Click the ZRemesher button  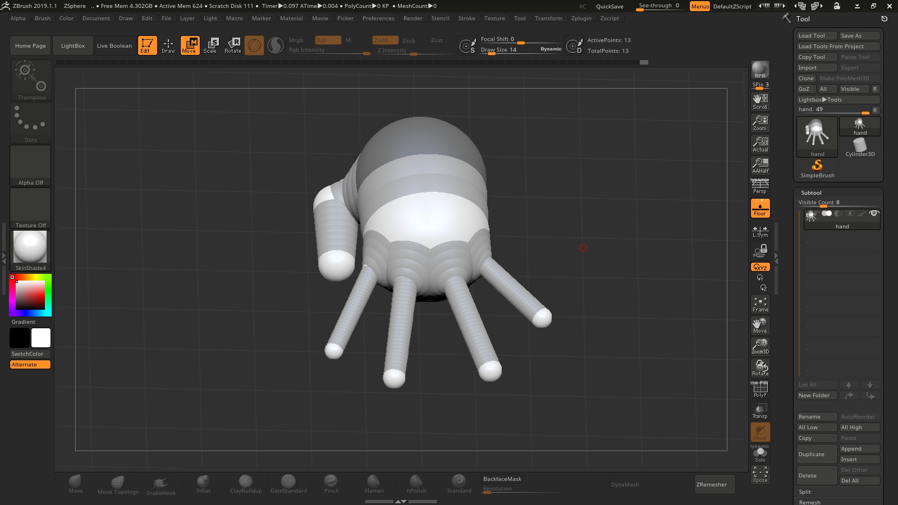714,485
